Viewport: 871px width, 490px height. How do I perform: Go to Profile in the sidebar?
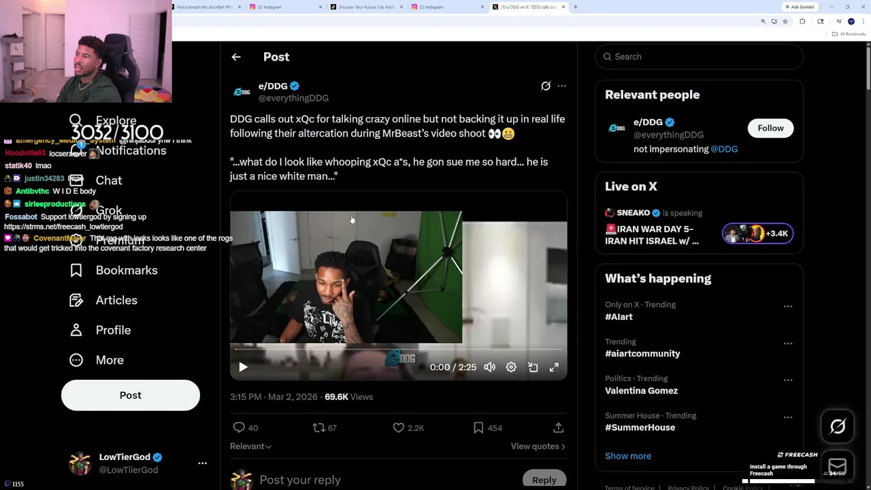(101, 330)
